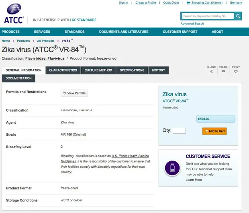This screenshot has height=213, width=249.
Task: Change country via Germany link
Action: coord(236,3)
